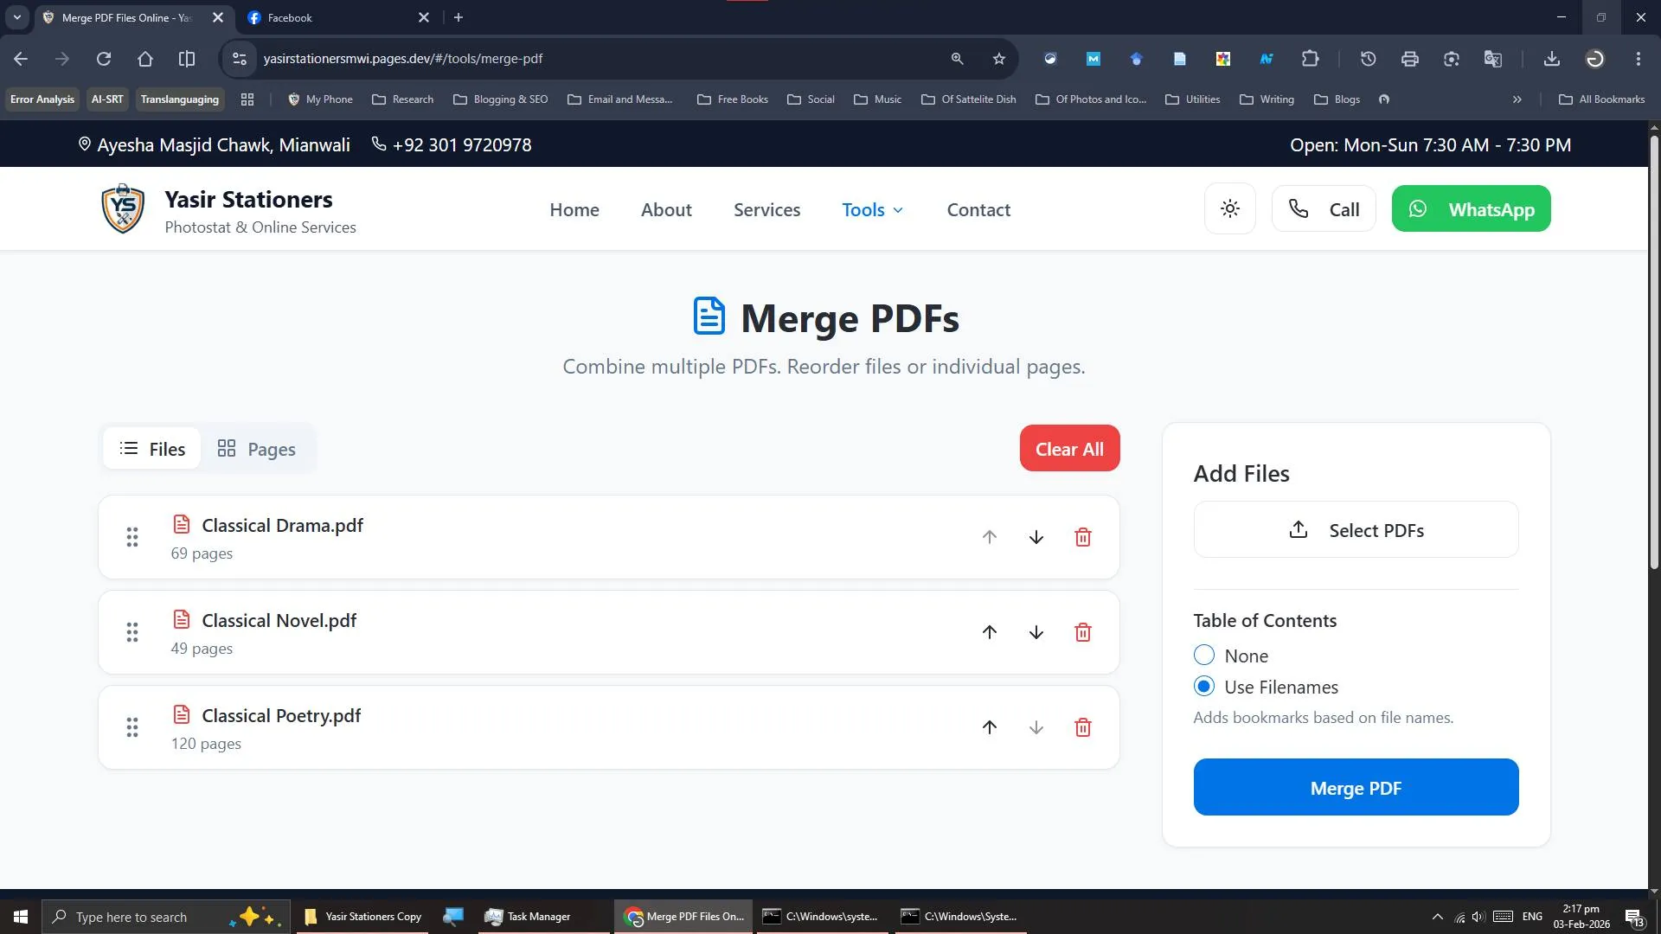
Task: Toggle the light/dark theme sun button
Action: coord(1229,209)
